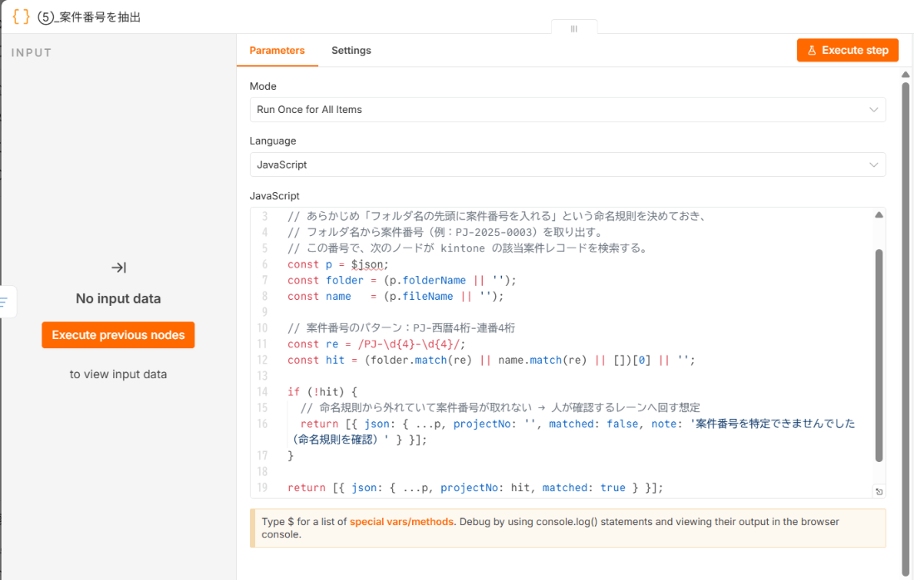
Task: Click the input arrow icon above No input data
Action: pyautogui.click(x=118, y=267)
